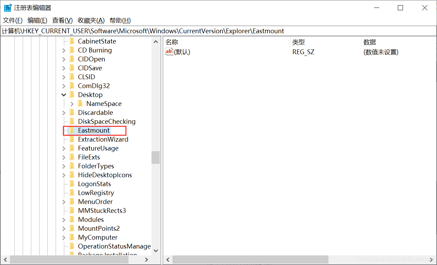Image resolution: width=437 pixels, height=265 pixels.
Task: Click the Desktop folder icon
Action: (72, 95)
